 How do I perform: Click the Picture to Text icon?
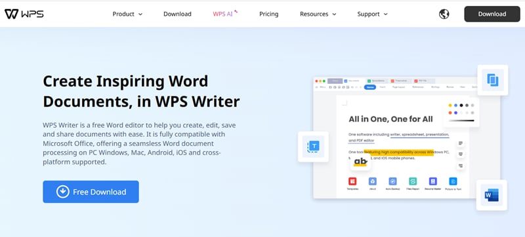pyautogui.click(x=453, y=181)
